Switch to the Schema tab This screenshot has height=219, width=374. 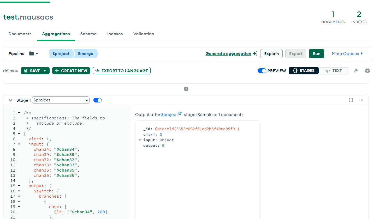click(x=88, y=34)
